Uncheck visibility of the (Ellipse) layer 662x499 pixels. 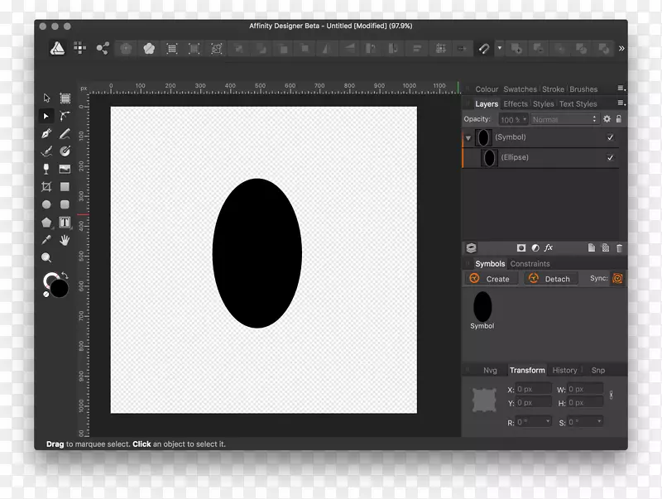pos(611,157)
